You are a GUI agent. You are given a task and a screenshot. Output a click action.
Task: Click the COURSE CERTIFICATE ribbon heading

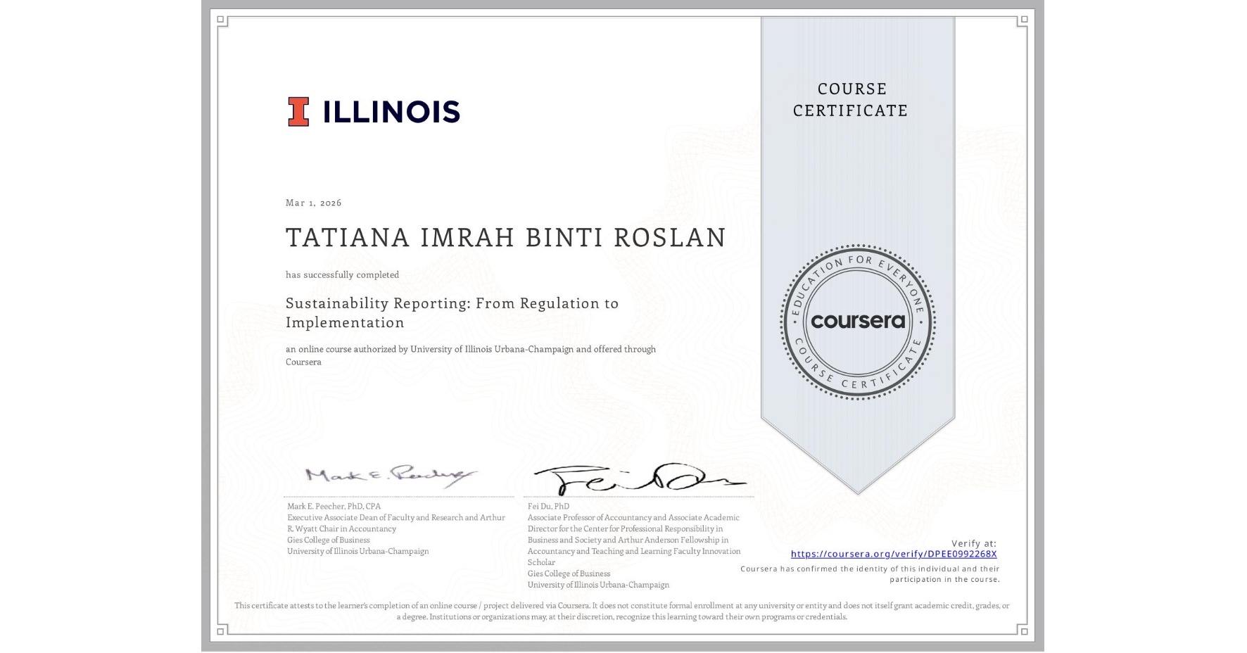pyautogui.click(x=851, y=99)
